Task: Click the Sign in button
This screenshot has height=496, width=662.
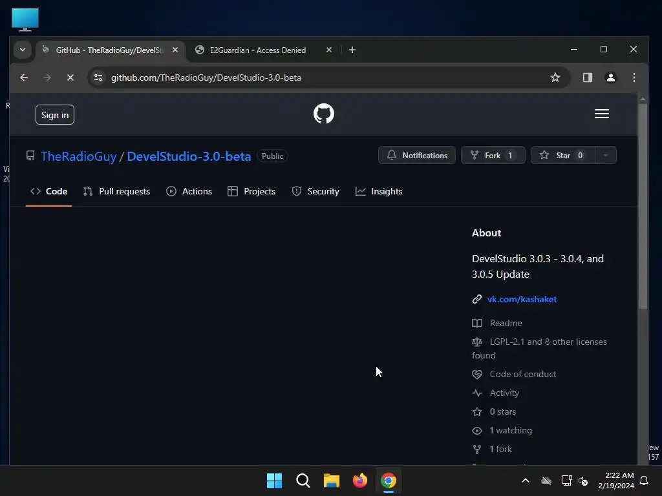Action: pos(55,115)
